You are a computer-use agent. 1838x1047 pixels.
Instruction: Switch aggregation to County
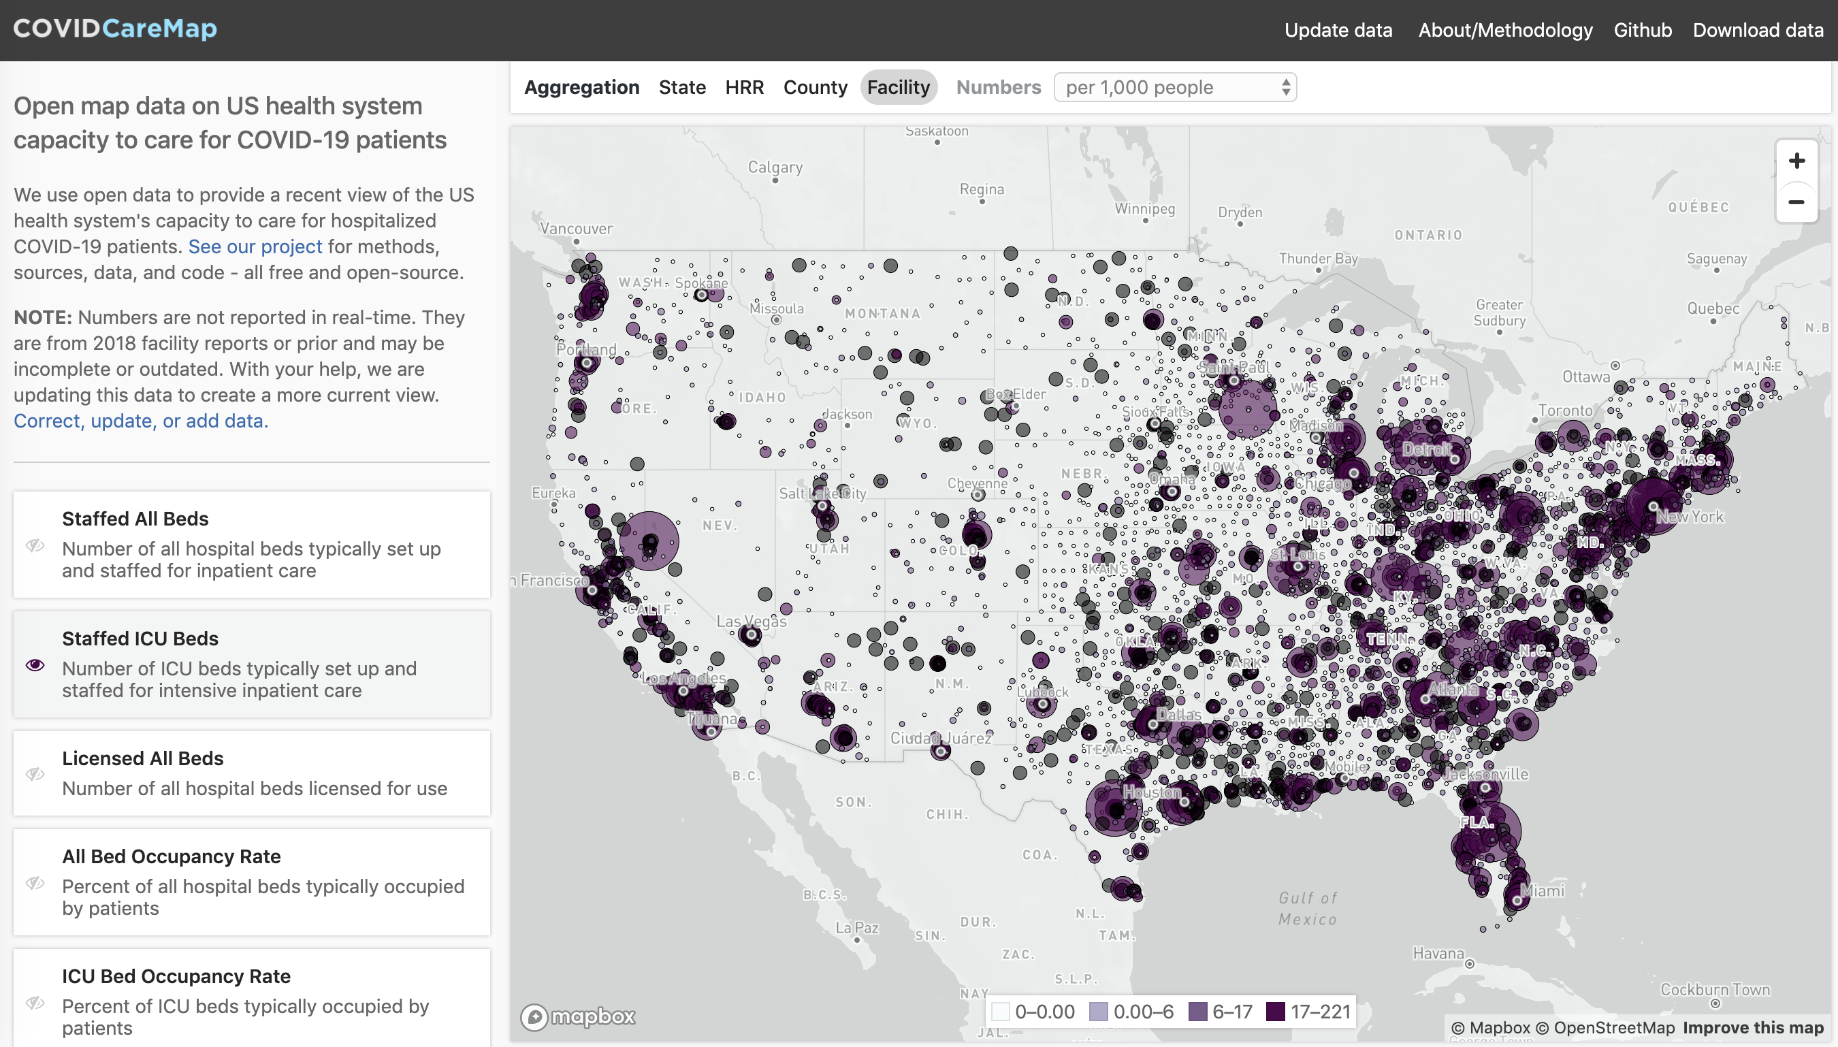[x=815, y=88]
